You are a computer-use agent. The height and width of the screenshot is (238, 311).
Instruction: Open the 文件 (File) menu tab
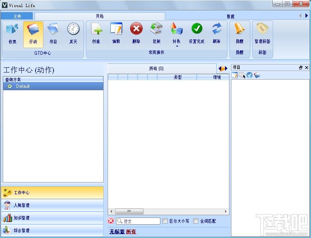(17, 17)
